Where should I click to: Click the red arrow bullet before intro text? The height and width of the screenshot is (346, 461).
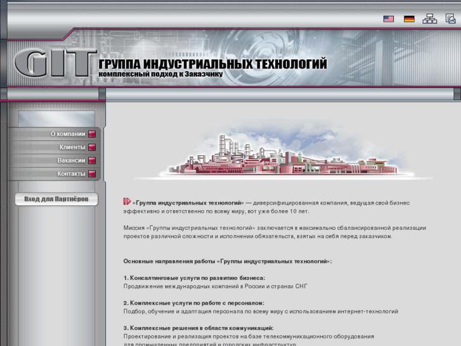[x=127, y=201]
